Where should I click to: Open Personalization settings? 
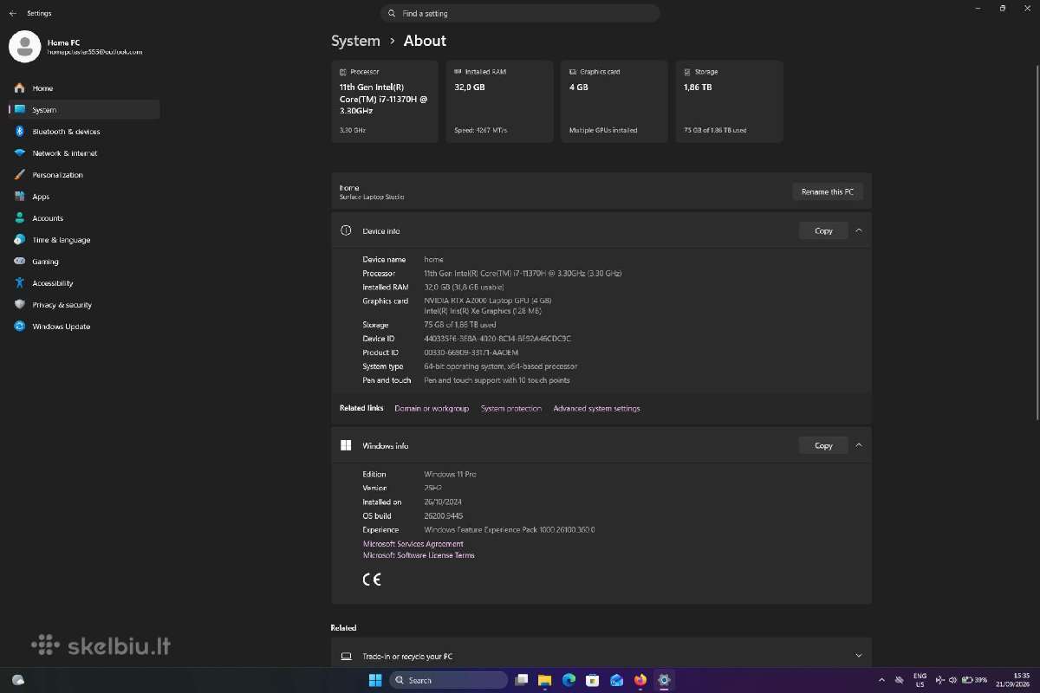(x=83, y=175)
